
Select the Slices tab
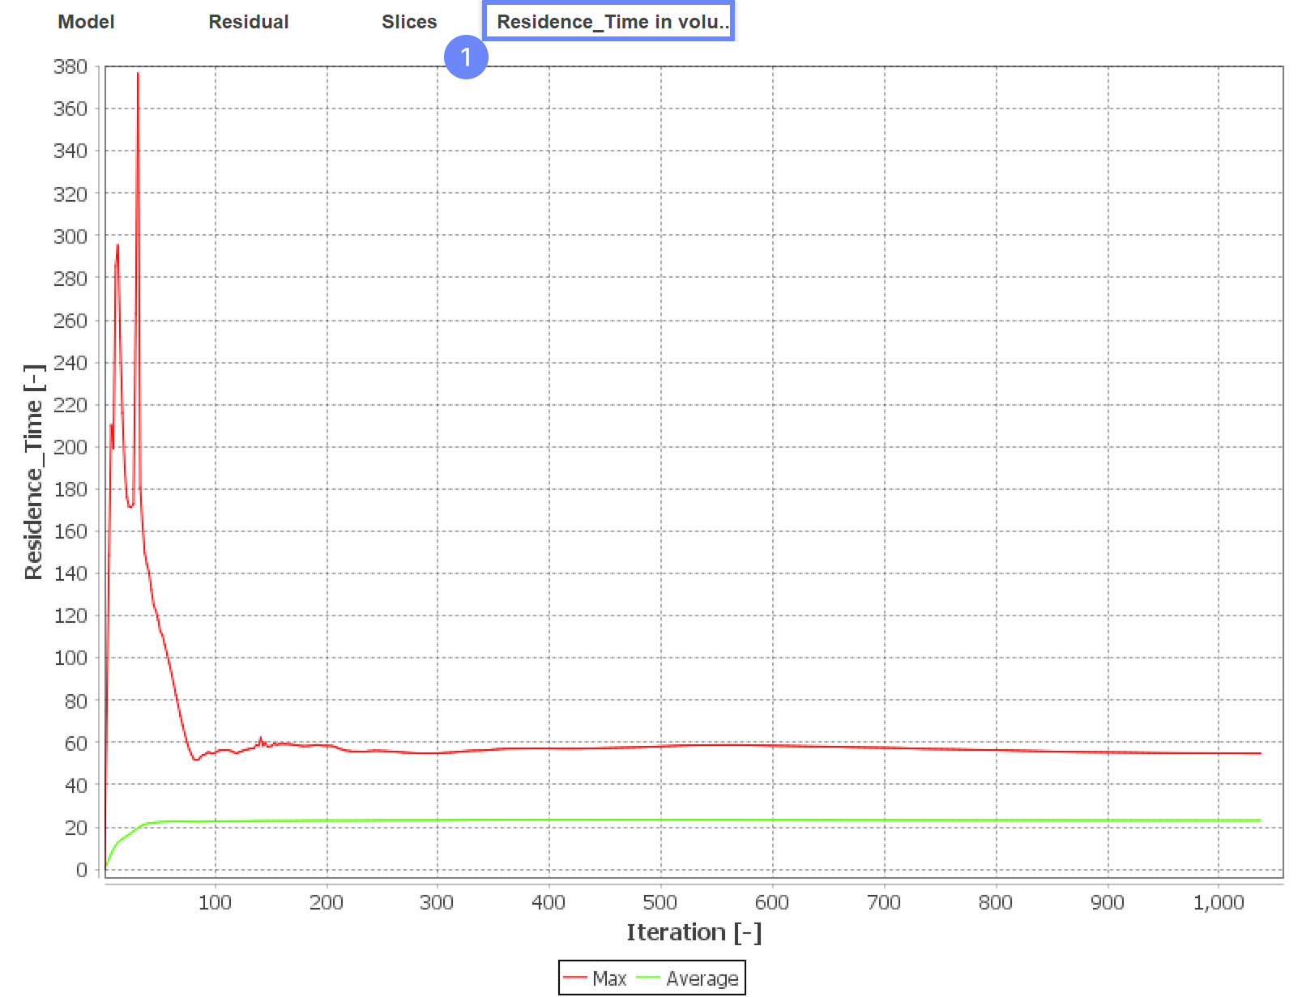408,22
